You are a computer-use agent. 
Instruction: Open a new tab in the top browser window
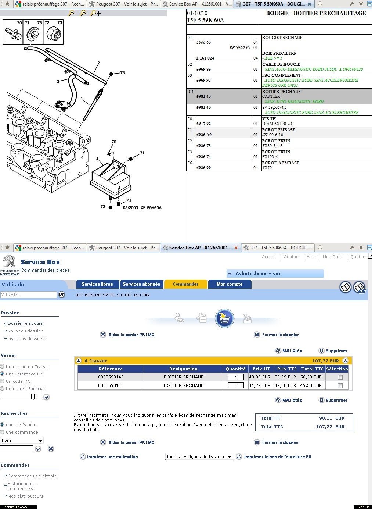(x=320, y=4)
